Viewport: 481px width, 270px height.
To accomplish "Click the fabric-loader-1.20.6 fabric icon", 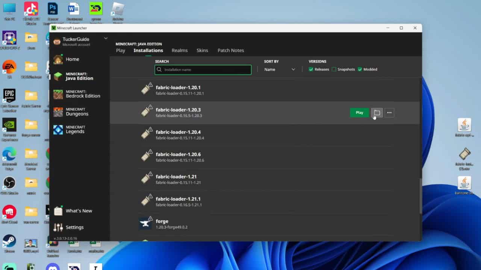I will pos(147,156).
